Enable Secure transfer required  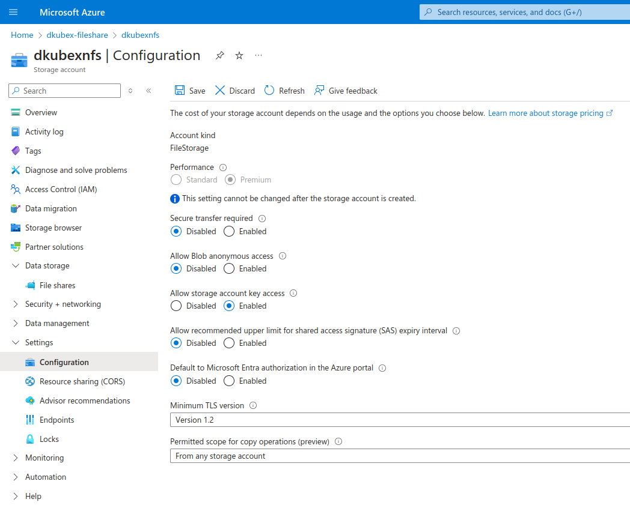(229, 231)
